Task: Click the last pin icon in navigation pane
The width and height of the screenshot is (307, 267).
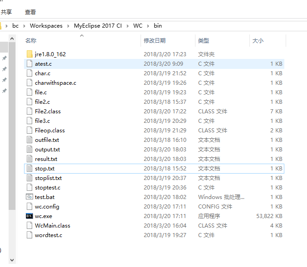Action: (x=4, y=91)
